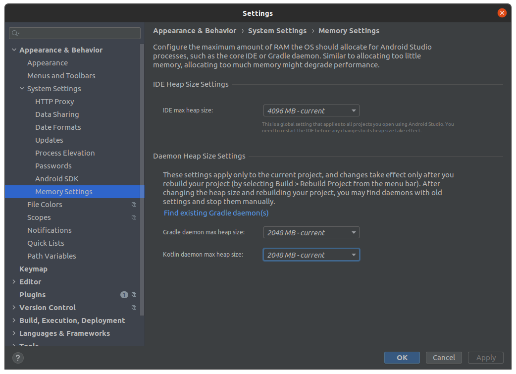Click the settings tree scrollbar

coord(142,179)
